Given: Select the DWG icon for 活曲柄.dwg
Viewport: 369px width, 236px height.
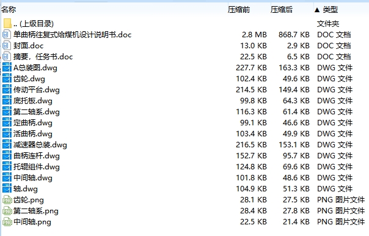Looking at the screenshot, I should point(7,134).
